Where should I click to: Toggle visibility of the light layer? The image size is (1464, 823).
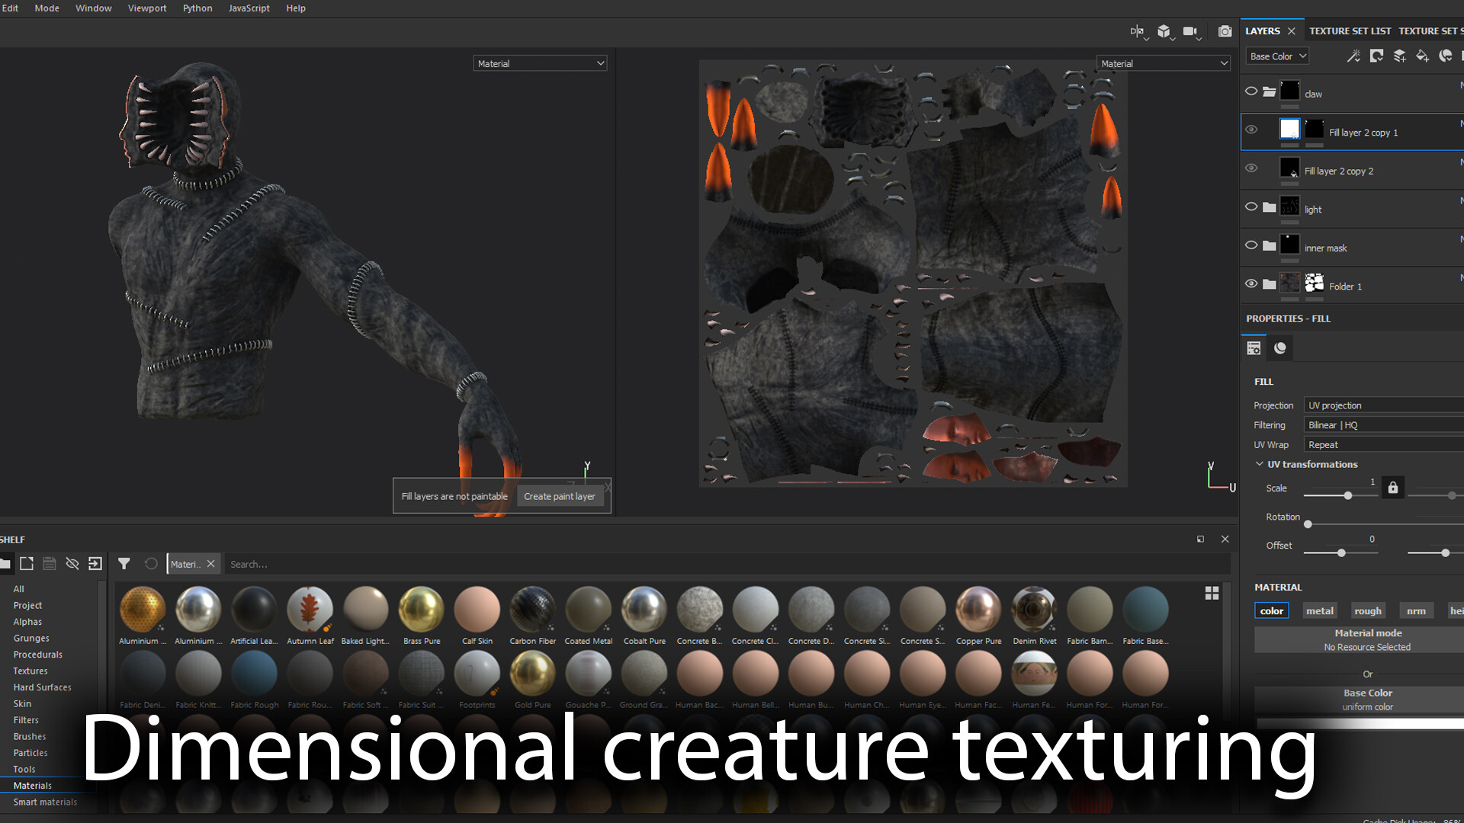click(1251, 207)
